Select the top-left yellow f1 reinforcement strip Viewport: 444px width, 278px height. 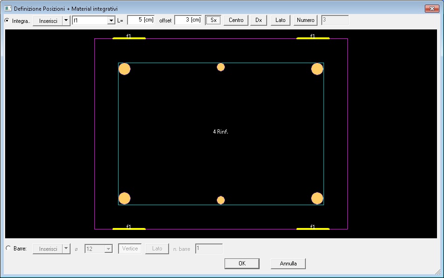129,38
